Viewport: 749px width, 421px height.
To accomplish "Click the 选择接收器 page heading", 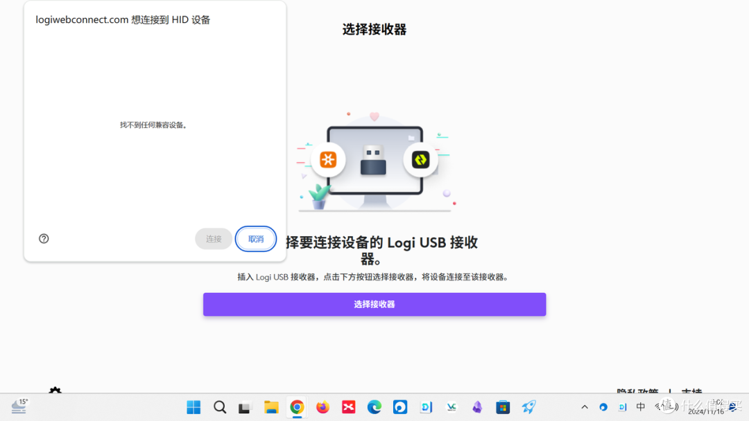I will 374,30.
